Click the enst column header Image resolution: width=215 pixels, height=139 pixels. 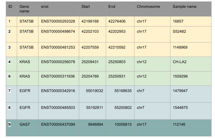click(x=45, y=7)
